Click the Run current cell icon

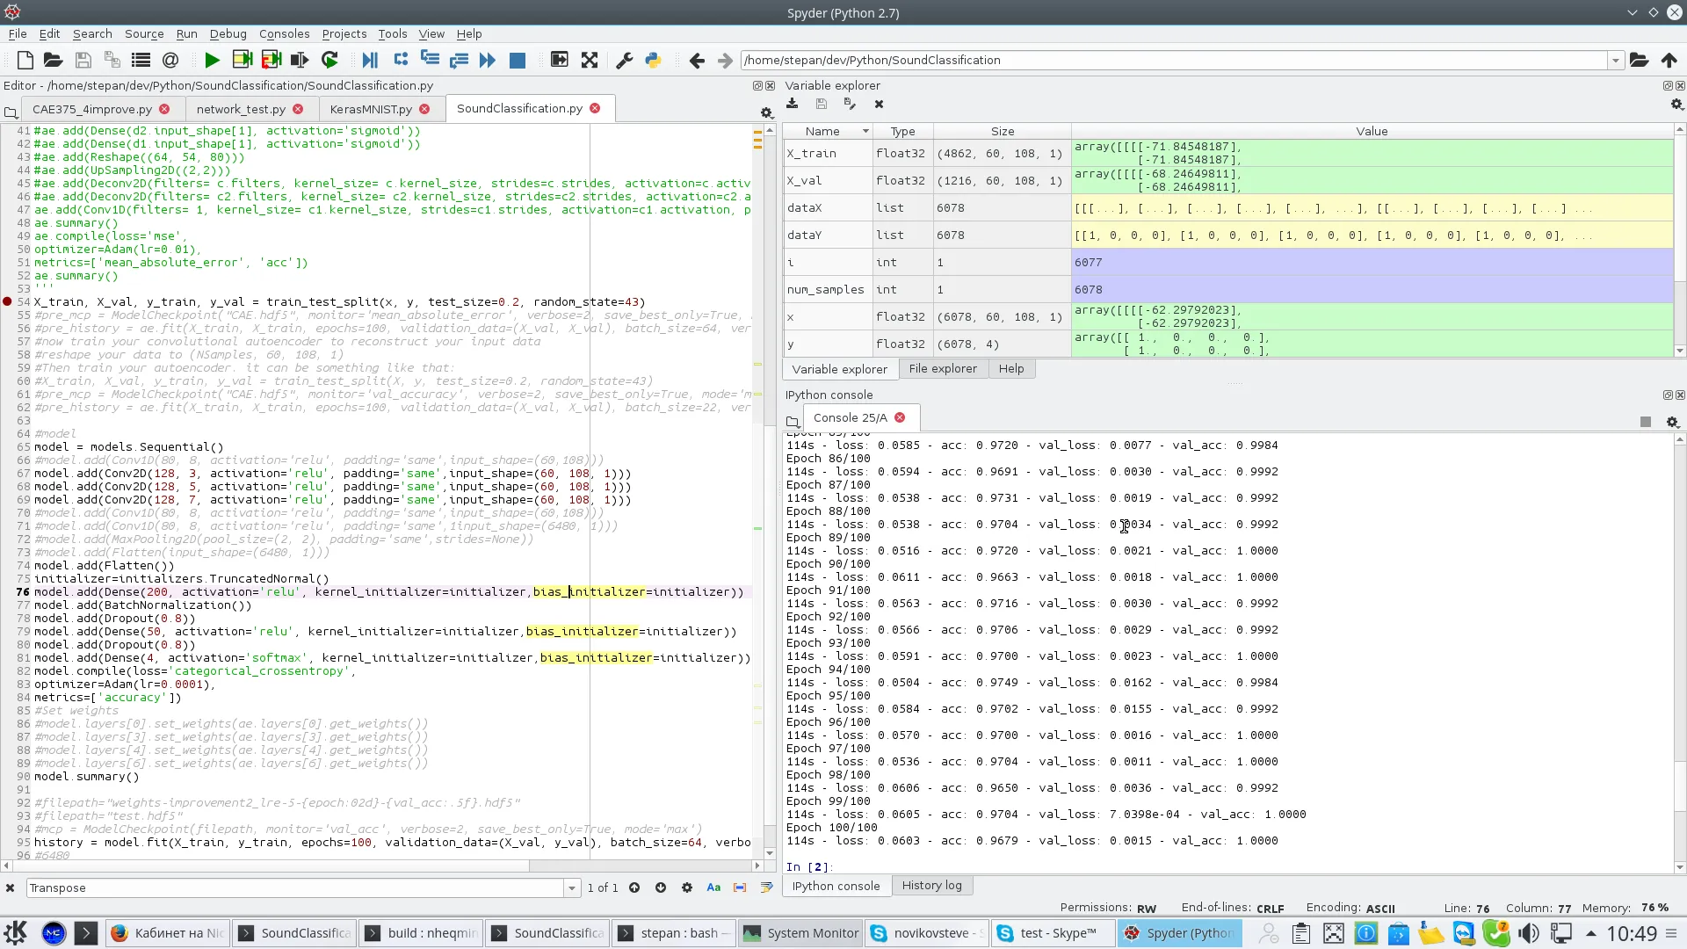[242, 60]
